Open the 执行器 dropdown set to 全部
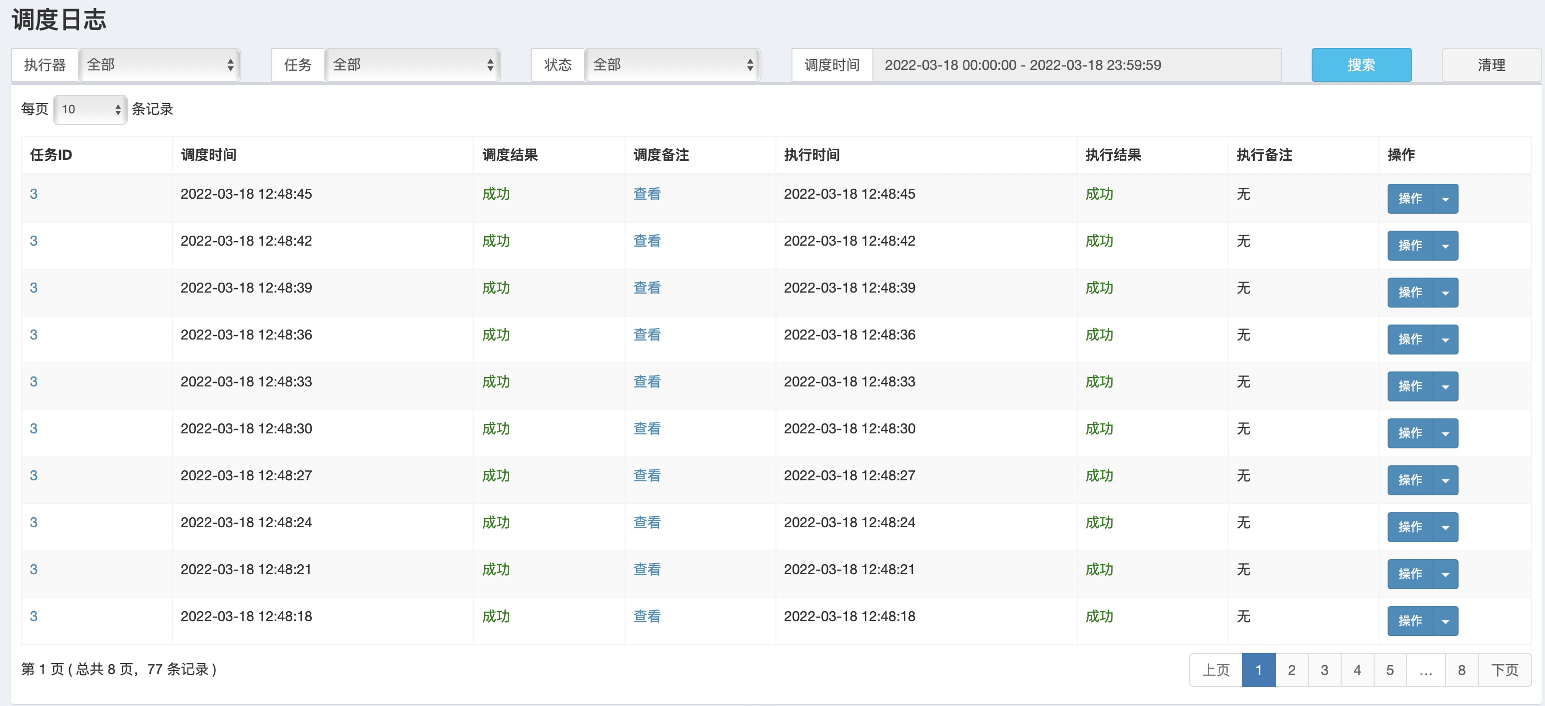Image resolution: width=1545 pixels, height=706 pixels. (159, 65)
